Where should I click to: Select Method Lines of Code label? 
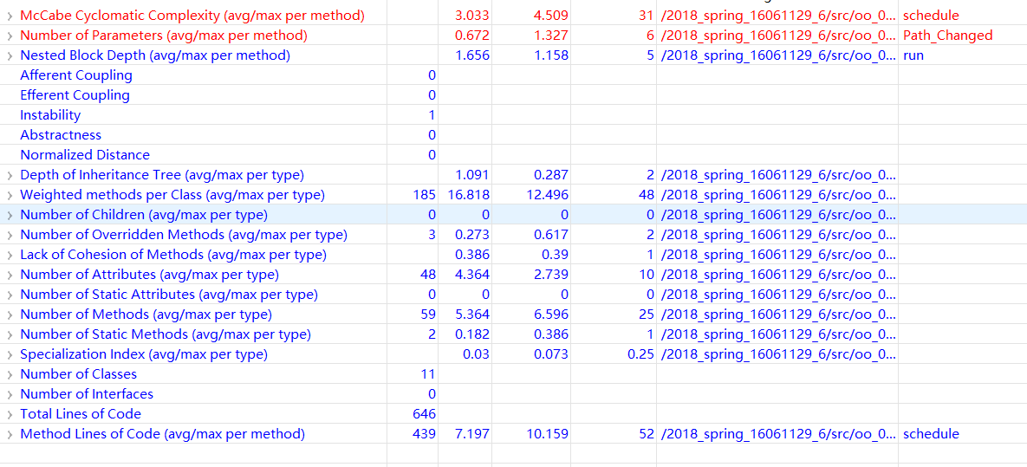coord(162,434)
